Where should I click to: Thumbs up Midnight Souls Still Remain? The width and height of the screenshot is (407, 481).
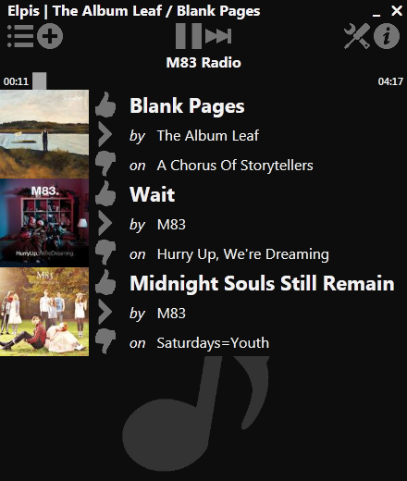pos(105,282)
